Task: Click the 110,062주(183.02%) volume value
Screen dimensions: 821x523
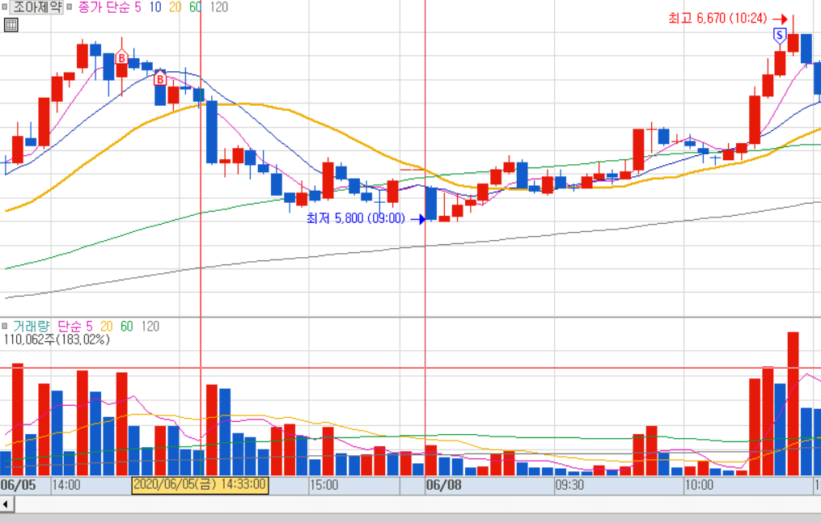Action: coord(57,340)
